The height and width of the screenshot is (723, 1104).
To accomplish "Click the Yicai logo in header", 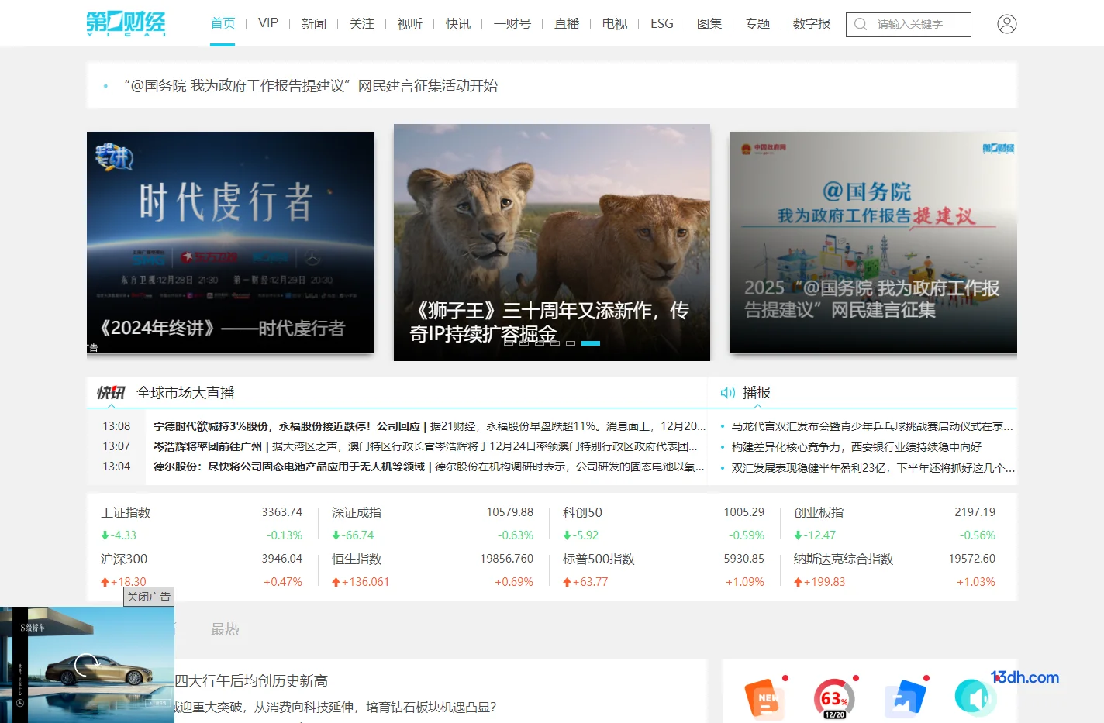I will coord(126,23).
